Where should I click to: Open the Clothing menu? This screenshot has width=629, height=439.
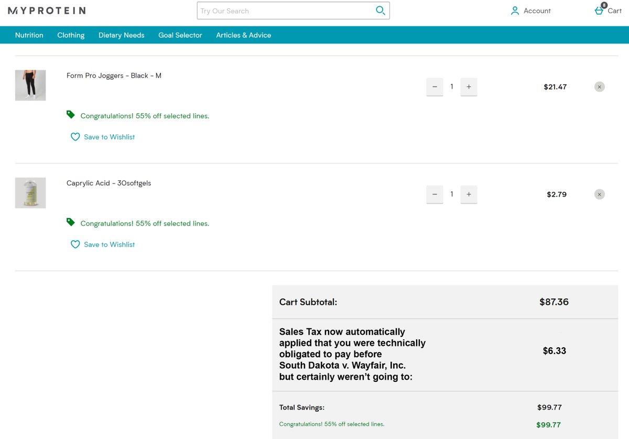point(71,35)
